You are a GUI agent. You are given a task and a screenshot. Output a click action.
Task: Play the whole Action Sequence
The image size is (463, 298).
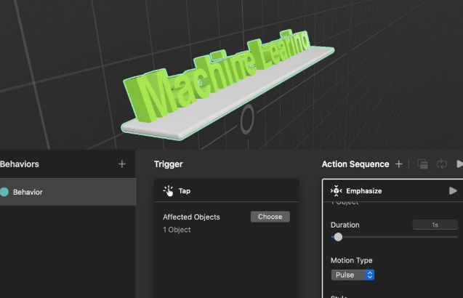point(459,164)
